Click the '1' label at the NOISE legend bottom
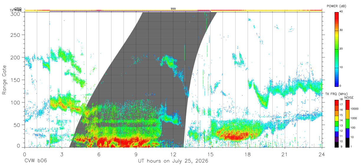362x167 pixels. click(x=351, y=146)
